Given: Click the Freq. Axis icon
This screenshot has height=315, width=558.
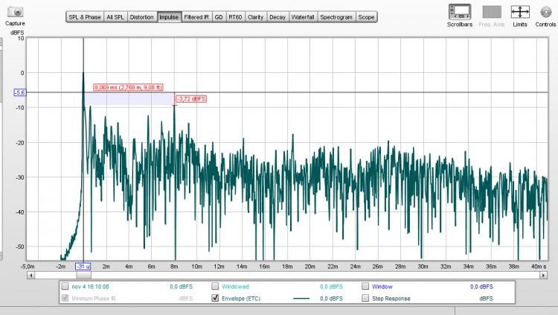Looking at the screenshot, I should point(492,12).
